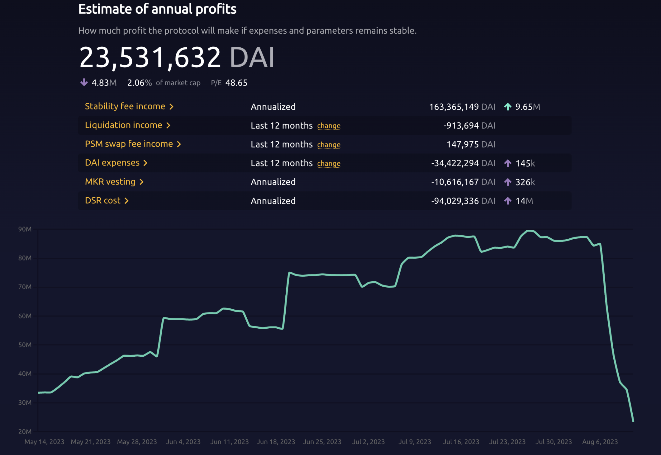
Task: Click the green up arrow beside 9.65M
Action: coord(508,107)
